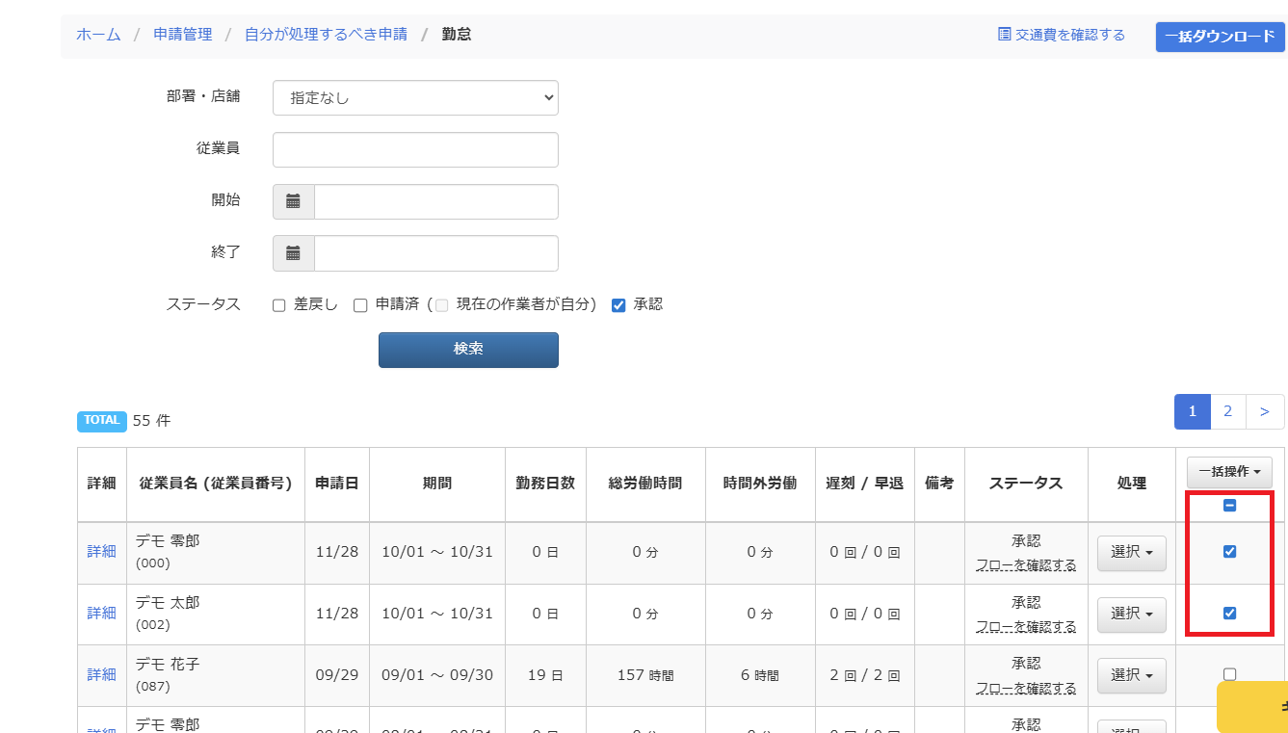The image size is (1288, 733).
Task: Check the デモ 花子 row checkbox
Action: pos(1229,674)
